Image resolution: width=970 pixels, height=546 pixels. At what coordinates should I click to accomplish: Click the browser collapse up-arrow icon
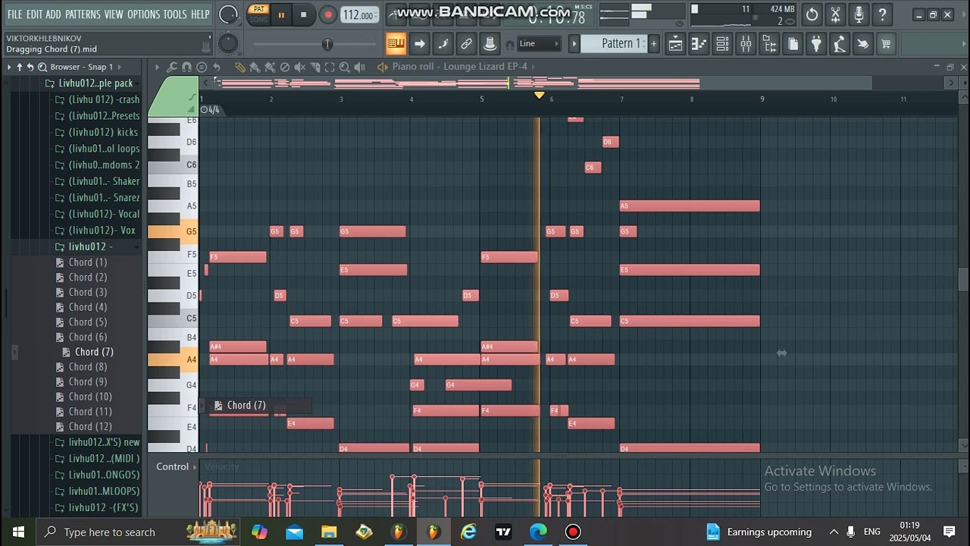point(20,67)
